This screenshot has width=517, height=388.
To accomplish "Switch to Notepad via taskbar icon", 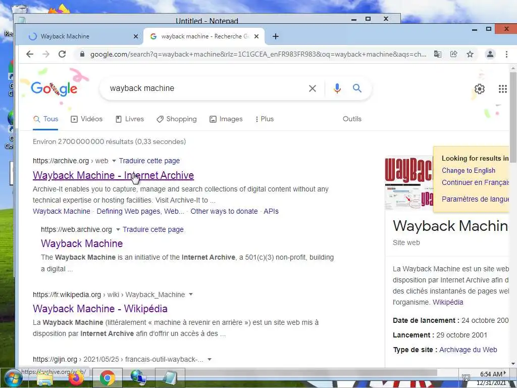I will 170,378.
